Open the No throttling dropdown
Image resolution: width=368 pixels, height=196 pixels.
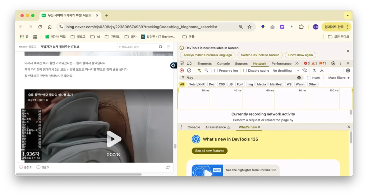[x=286, y=70]
